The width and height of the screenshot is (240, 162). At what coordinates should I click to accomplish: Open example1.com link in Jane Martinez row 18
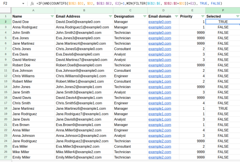(160, 109)
